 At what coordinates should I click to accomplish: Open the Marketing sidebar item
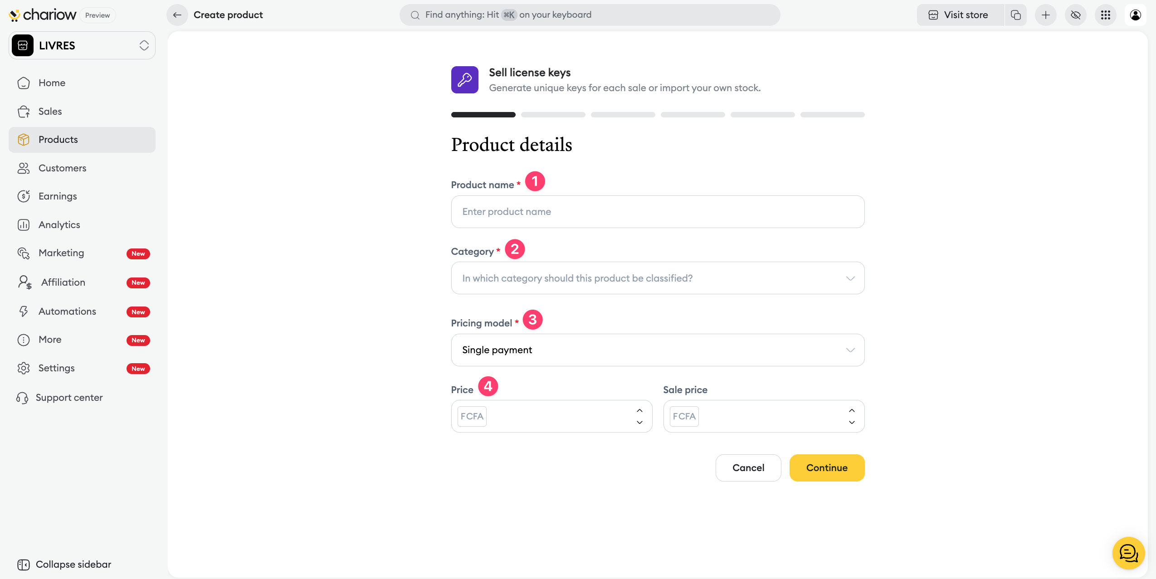coord(61,253)
